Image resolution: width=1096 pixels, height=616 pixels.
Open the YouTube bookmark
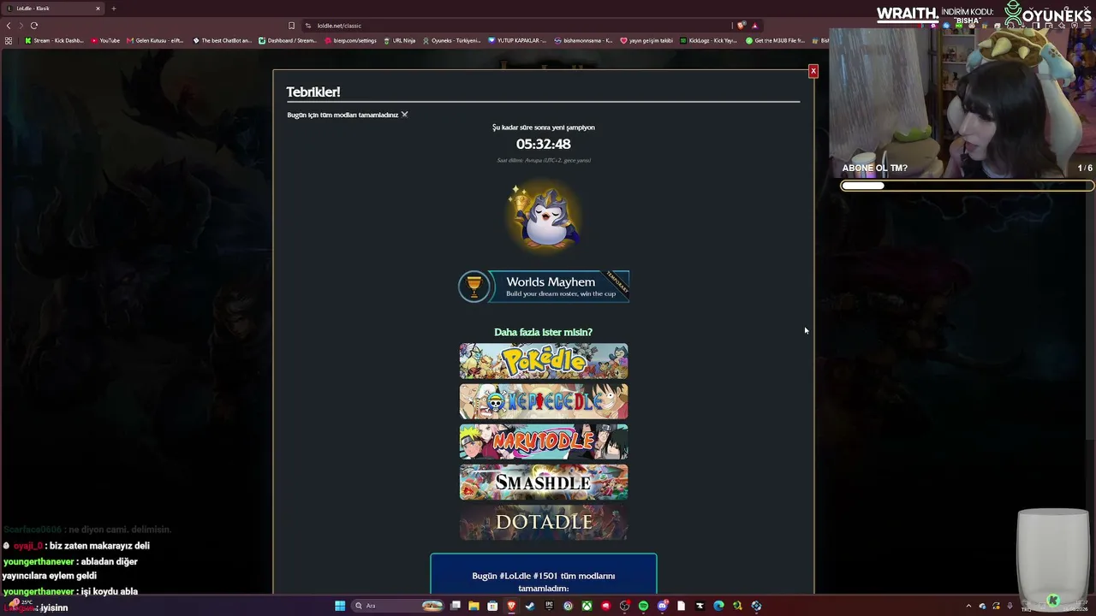click(105, 40)
